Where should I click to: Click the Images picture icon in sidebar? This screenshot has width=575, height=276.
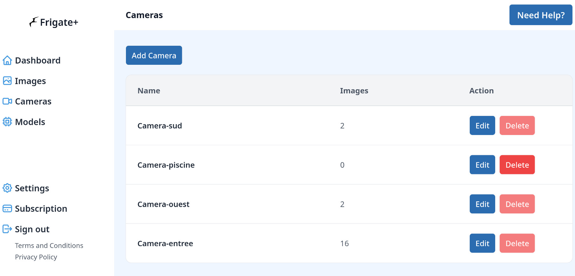pyautogui.click(x=7, y=81)
